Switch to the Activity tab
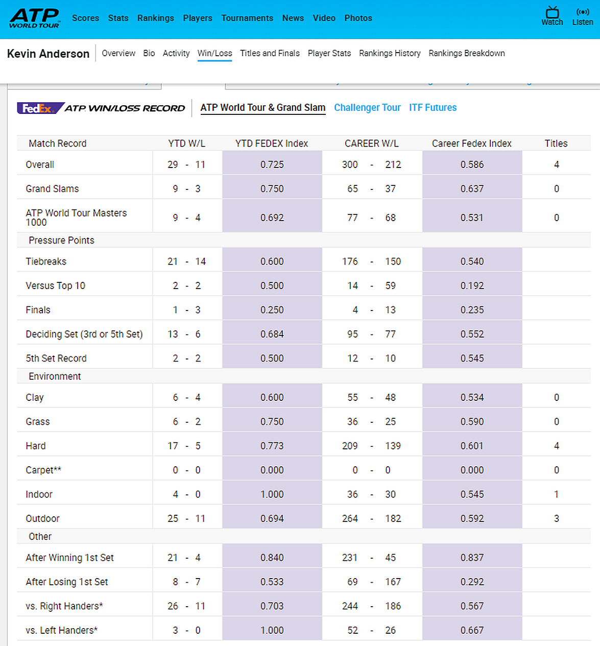Viewport: 600px width, 646px height. click(x=176, y=53)
